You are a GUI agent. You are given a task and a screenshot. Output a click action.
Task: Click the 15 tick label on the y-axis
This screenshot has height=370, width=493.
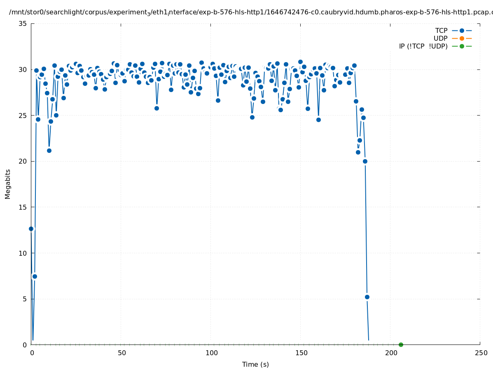click(x=23, y=207)
